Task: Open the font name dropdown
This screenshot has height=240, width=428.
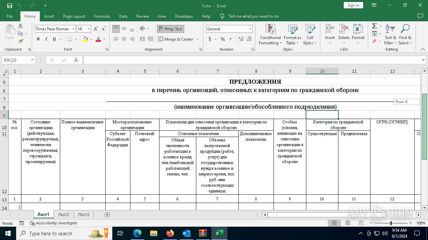Action: (73, 29)
